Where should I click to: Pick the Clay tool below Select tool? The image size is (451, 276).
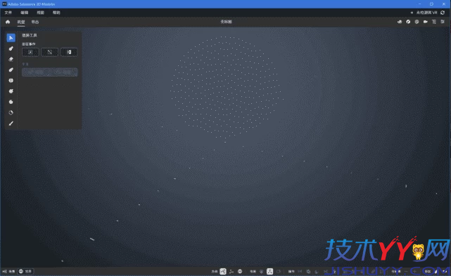click(11, 48)
